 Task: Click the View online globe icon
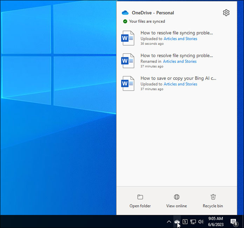coord(177,197)
